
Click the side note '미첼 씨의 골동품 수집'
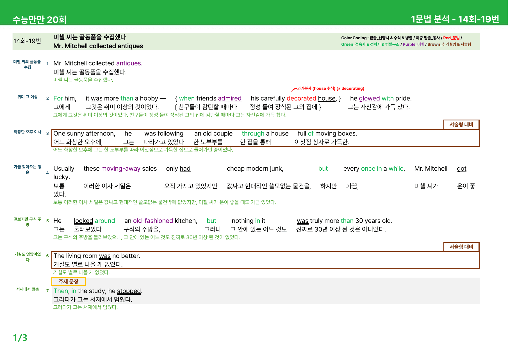click(27, 64)
